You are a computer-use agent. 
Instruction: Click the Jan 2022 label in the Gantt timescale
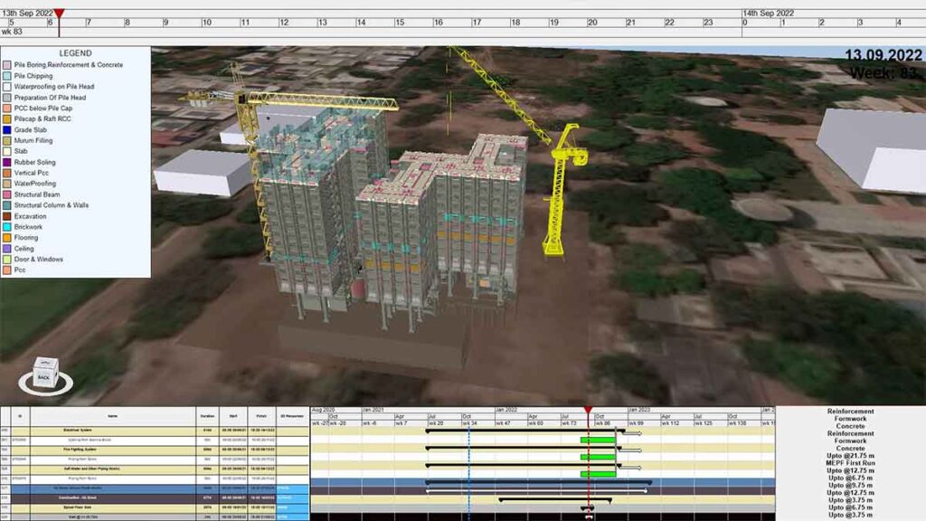coord(506,410)
